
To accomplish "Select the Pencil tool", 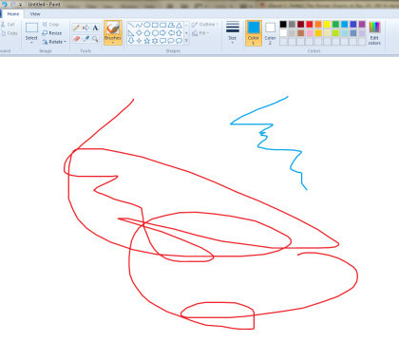I will 76,28.
